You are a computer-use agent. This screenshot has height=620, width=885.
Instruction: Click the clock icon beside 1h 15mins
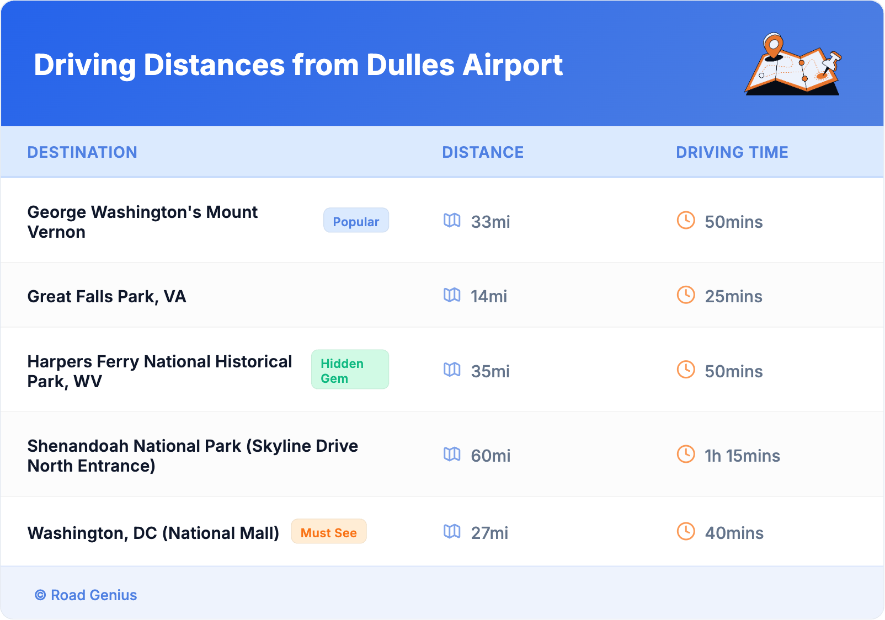click(686, 455)
